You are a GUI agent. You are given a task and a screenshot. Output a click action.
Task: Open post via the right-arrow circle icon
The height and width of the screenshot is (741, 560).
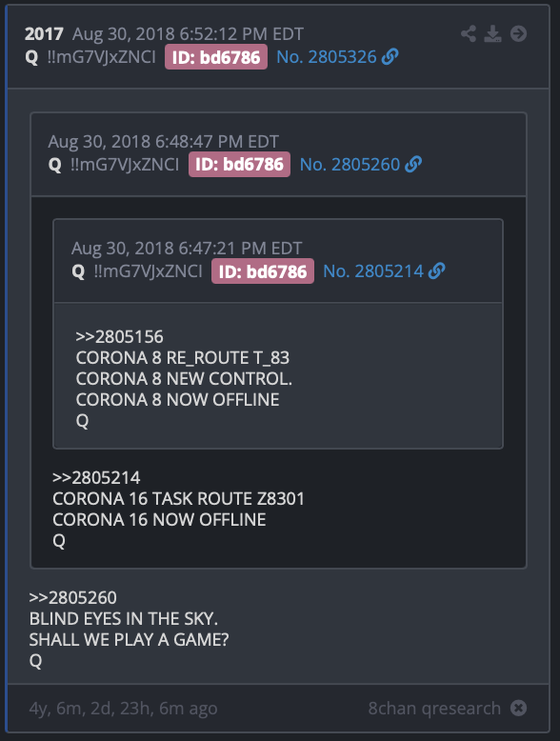[x=518, y=33]
